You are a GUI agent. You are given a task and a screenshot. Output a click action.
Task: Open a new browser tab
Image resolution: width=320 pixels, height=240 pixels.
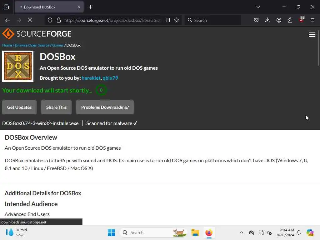click(90, 7)
